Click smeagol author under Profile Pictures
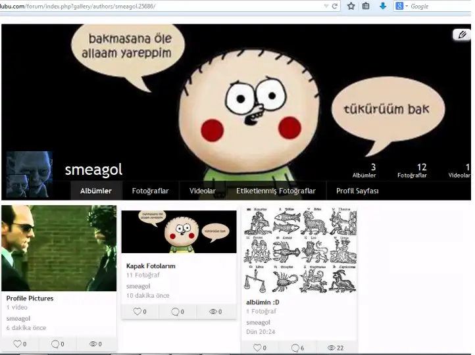The width and height of the screenshot is (475, 355). [x=18, y=318]
